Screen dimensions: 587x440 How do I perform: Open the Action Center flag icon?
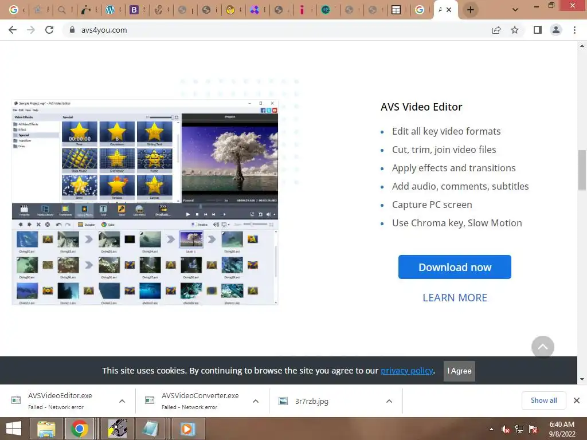[533, 429]
